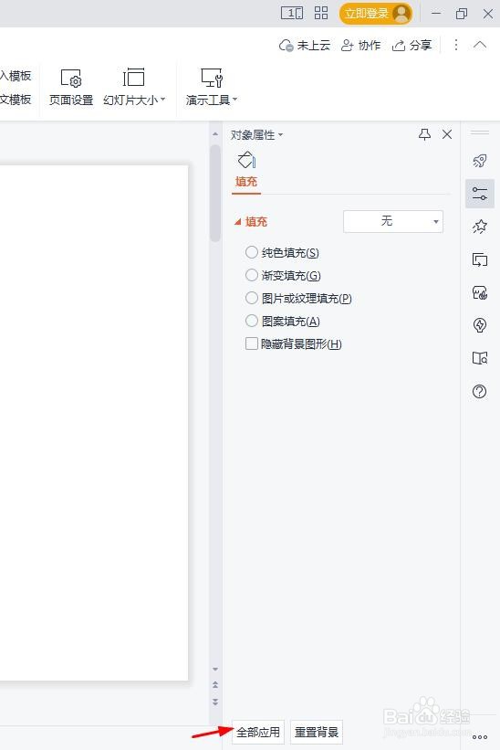Select gradient fill 渐变填充(G)
The height and width of the screenshot is (750, 500).
click(x=283, y=276)
